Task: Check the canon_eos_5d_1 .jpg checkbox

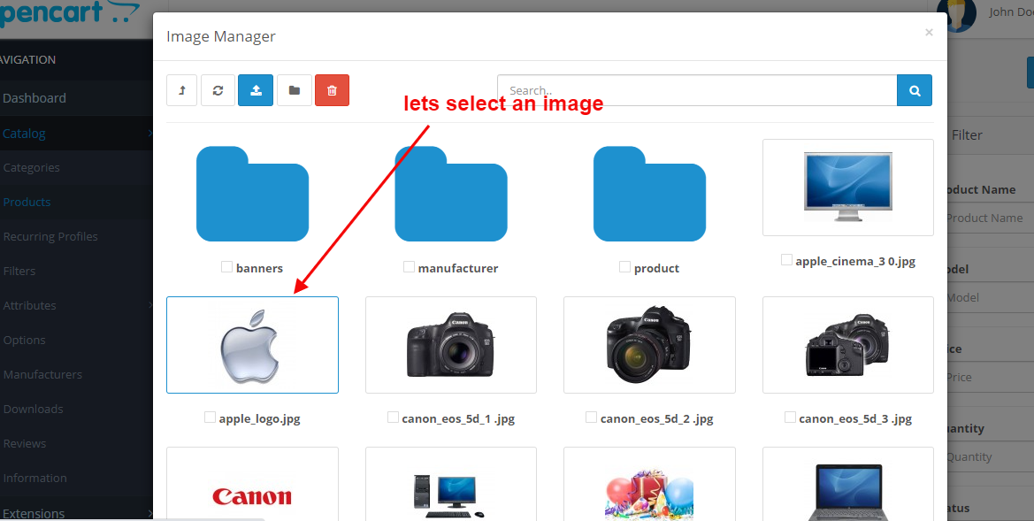Action: coord(393,418)
